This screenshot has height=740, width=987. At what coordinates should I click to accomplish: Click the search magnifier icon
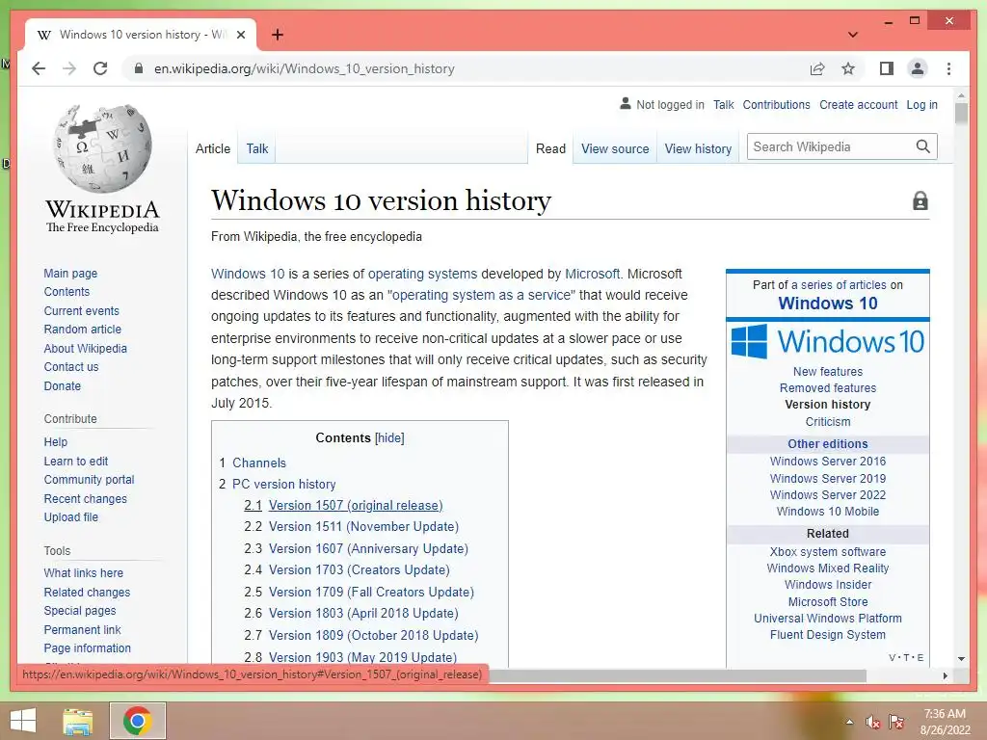coord(922,146)
